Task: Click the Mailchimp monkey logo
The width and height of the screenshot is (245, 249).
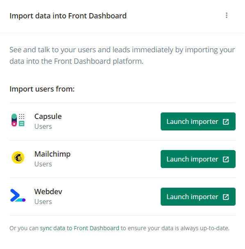Action: click(x=18, y=157)
